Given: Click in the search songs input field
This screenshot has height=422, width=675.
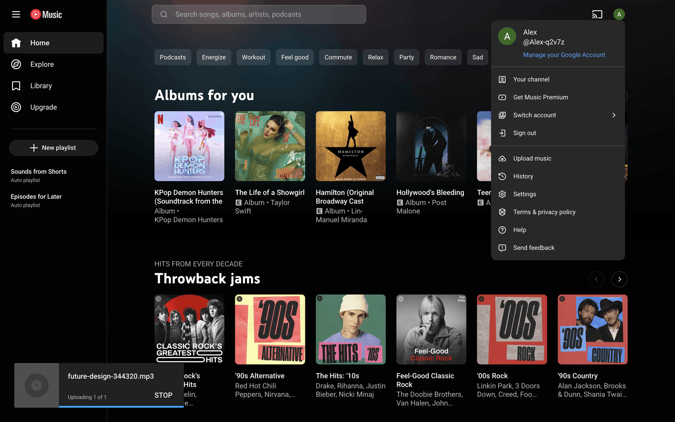Looking at the screenshot, I should point(259,14).
